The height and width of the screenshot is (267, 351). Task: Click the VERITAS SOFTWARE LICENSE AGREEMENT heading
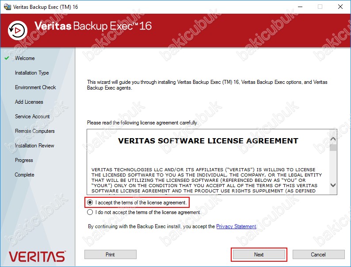(x=208, y=141)
